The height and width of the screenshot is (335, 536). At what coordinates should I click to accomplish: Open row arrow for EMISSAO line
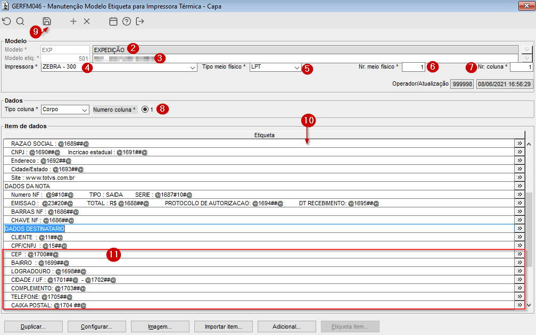click(519, 203)
